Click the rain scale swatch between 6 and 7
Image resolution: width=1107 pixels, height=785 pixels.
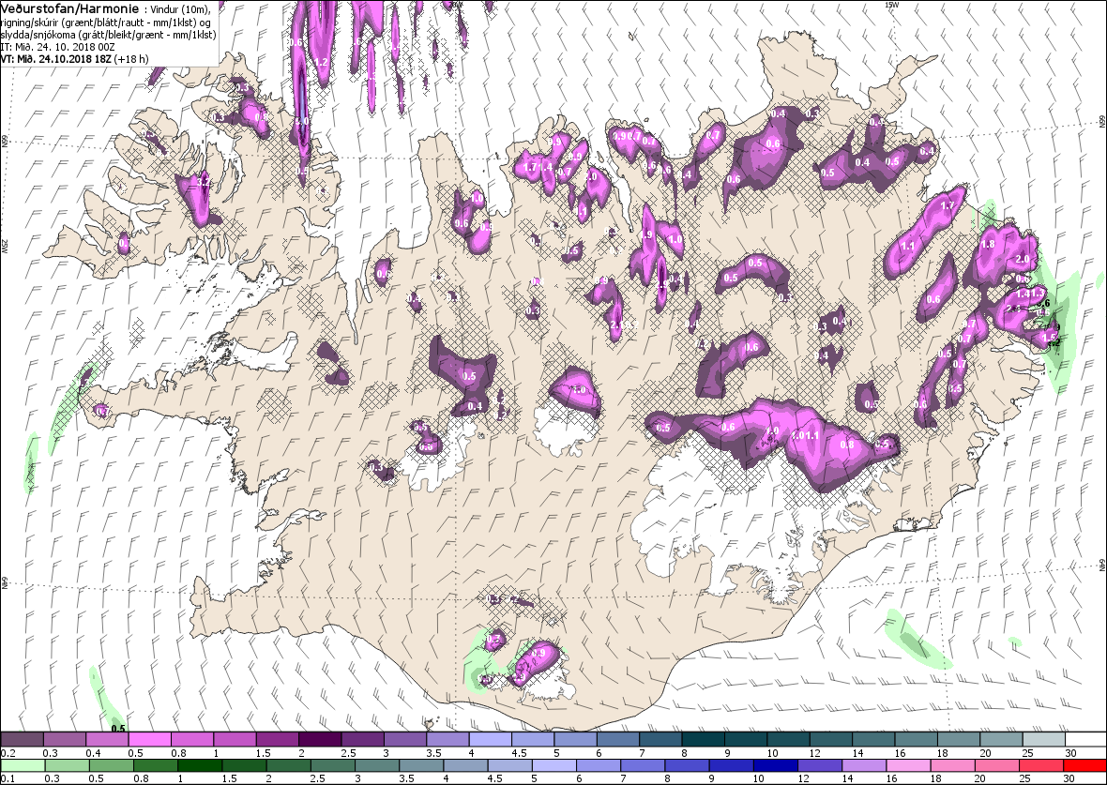600,766
